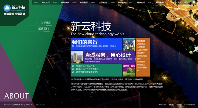Image resolution: width=198 pixels, height=108 pixels.
Task: Click the text 2013年新云科技入驻应用中心
Action: [85, 69]
